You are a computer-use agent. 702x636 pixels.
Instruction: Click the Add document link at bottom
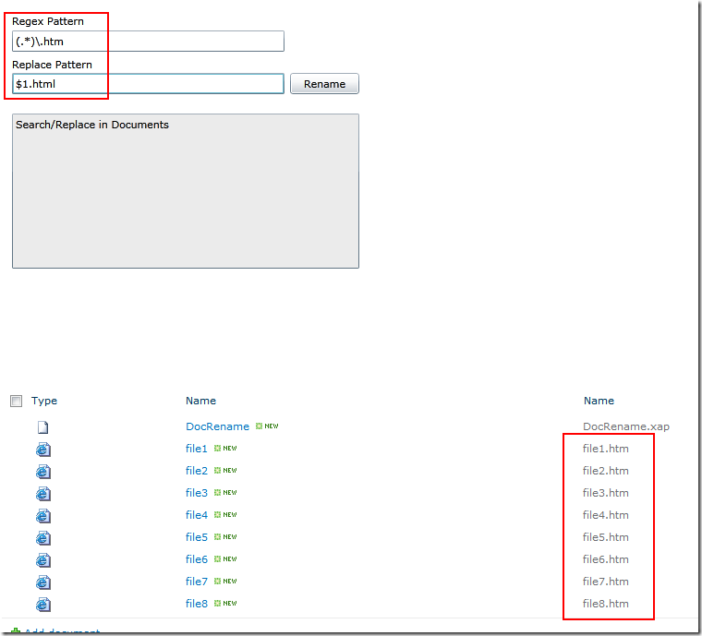pyautogui.click(x=61, y=632)
